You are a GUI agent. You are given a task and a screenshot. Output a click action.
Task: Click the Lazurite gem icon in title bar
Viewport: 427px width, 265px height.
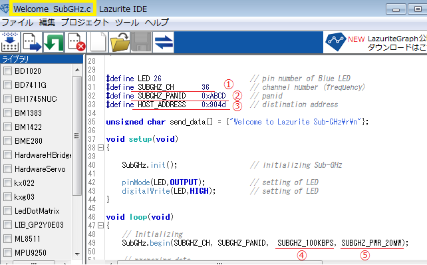[5, 9]
